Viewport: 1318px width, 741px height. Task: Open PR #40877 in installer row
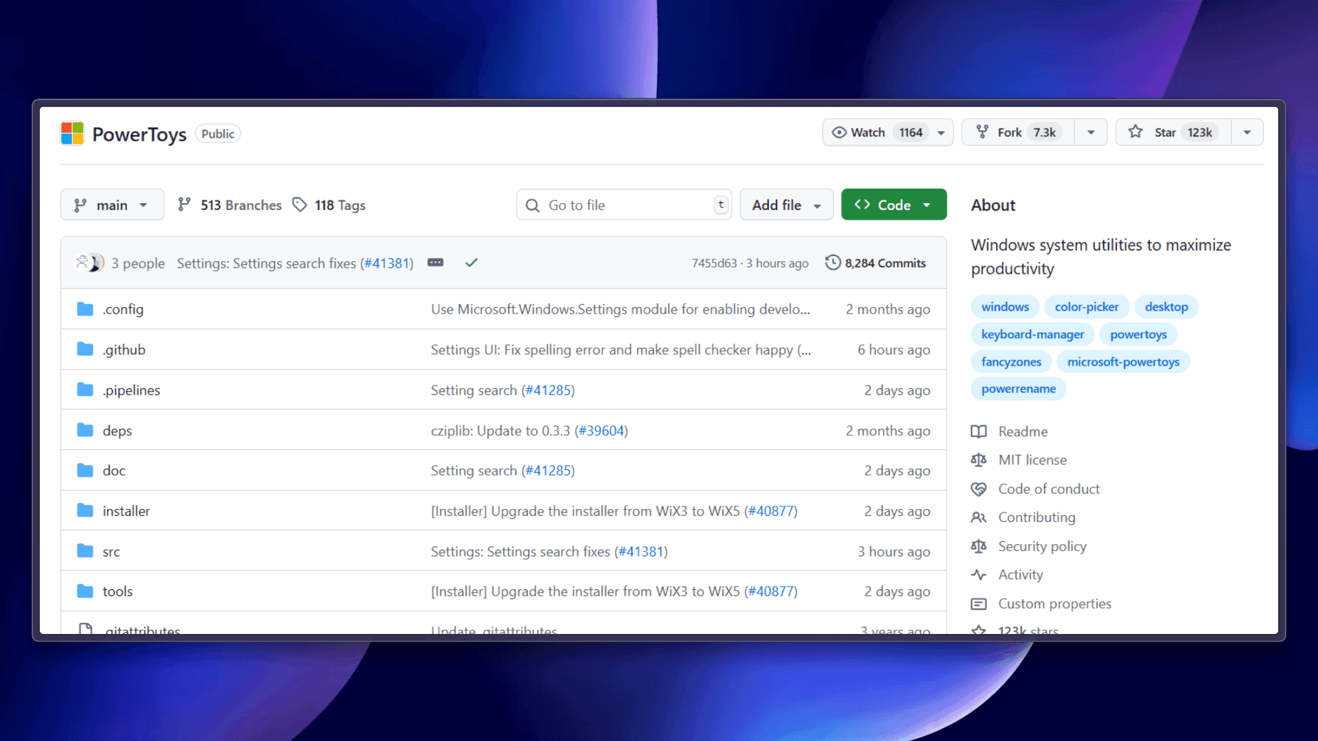coord(771,511)
